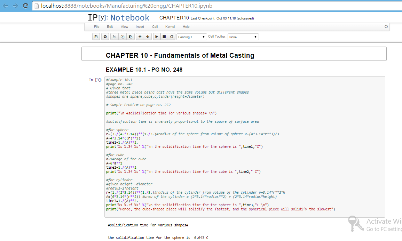Open the File menu
This screenshot has width=402, height=241.
97,27
